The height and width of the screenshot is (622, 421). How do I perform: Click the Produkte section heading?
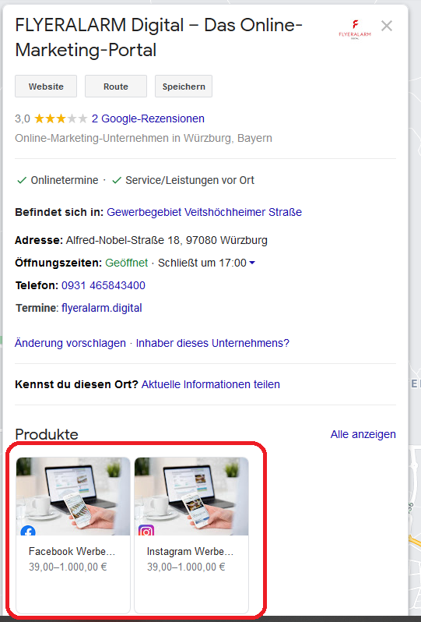[47, 434]
